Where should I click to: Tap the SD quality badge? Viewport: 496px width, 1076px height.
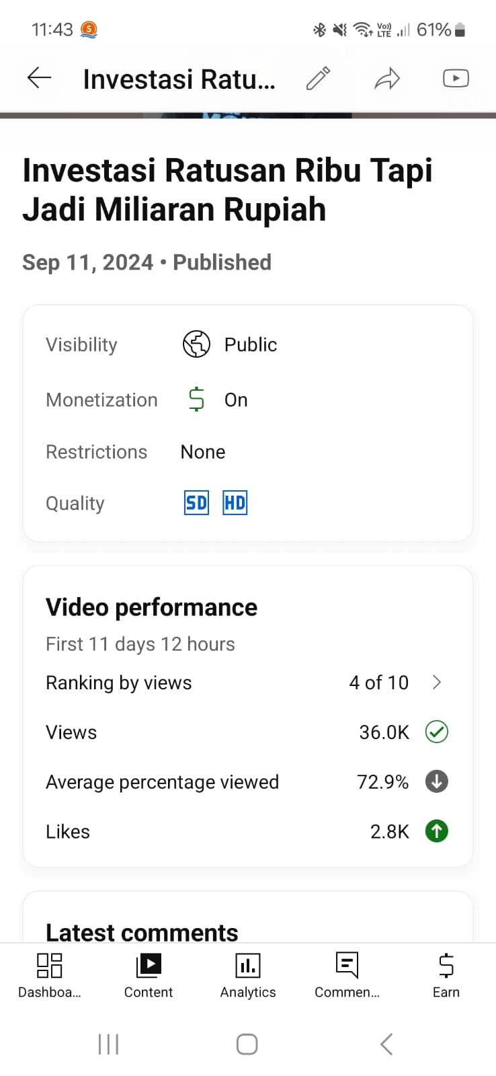pyautogui.click(x=196, y=503)
